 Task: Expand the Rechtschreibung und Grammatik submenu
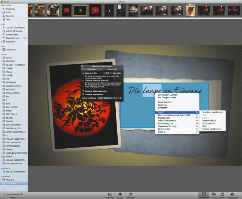tap(177, 115)
